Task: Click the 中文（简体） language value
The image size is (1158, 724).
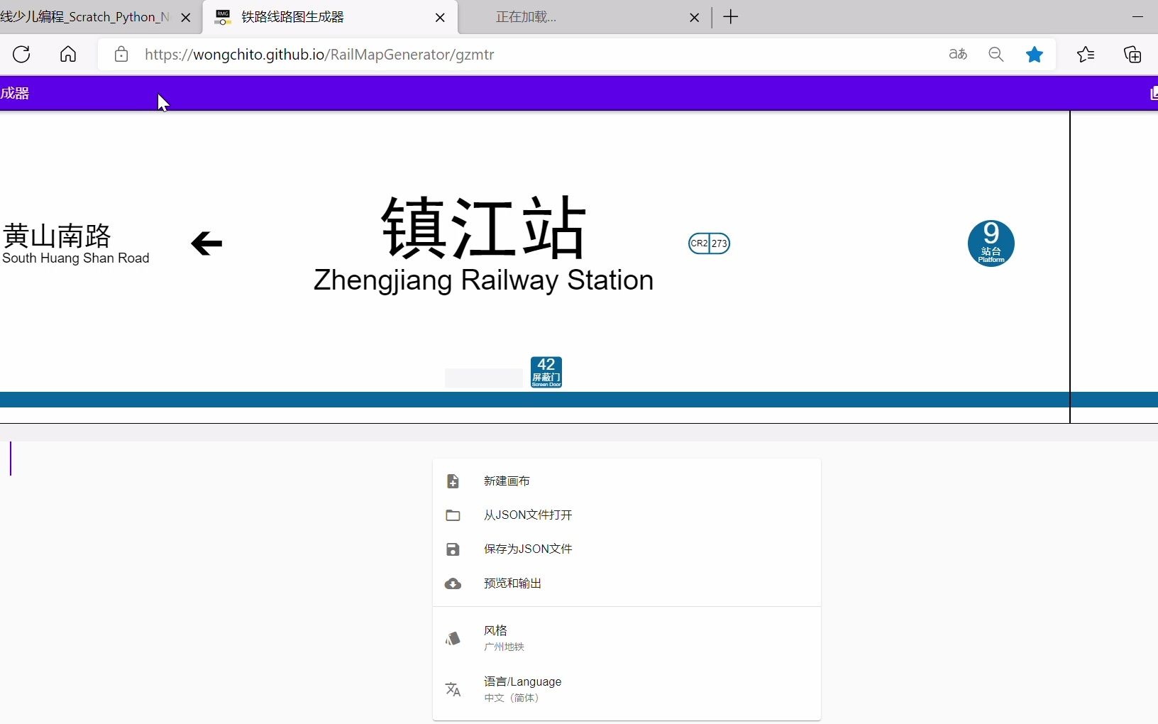Action: click(x=512, y=698)
